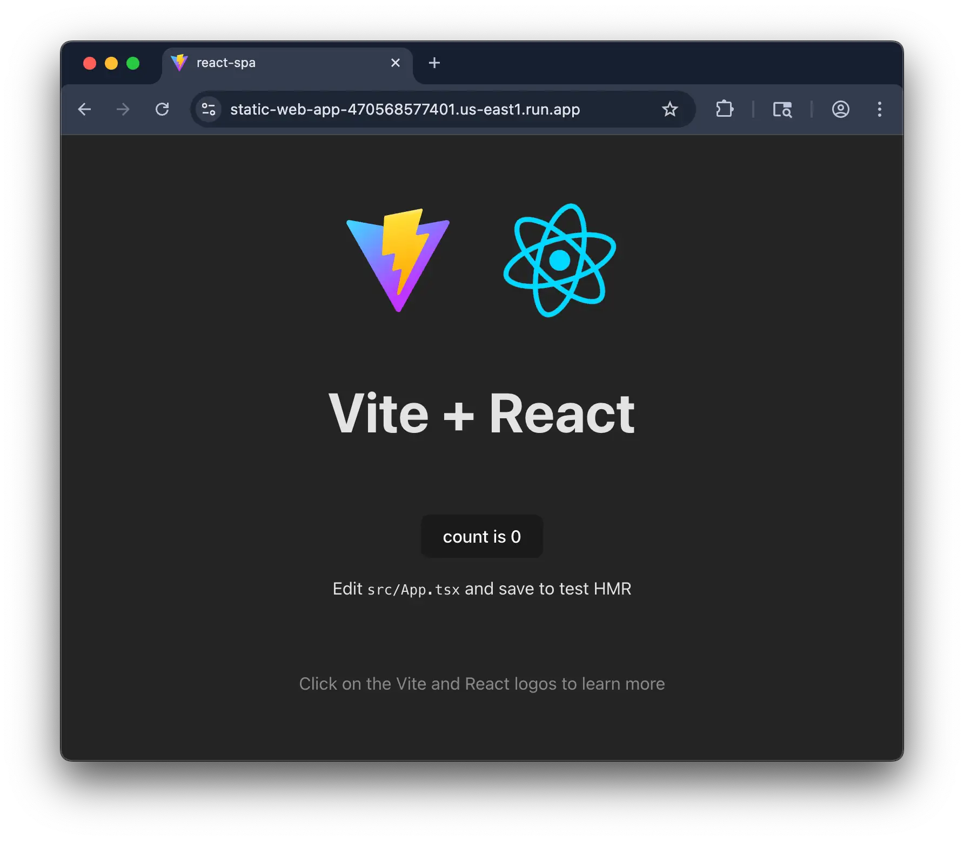Viewport: 964px width, 841px height.
Task: Click the src/App.tsx code text
Action: coord(413,589)
